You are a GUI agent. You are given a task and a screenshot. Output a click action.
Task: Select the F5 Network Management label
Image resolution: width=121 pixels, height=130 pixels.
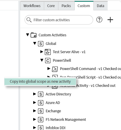[x=66, y=120]
